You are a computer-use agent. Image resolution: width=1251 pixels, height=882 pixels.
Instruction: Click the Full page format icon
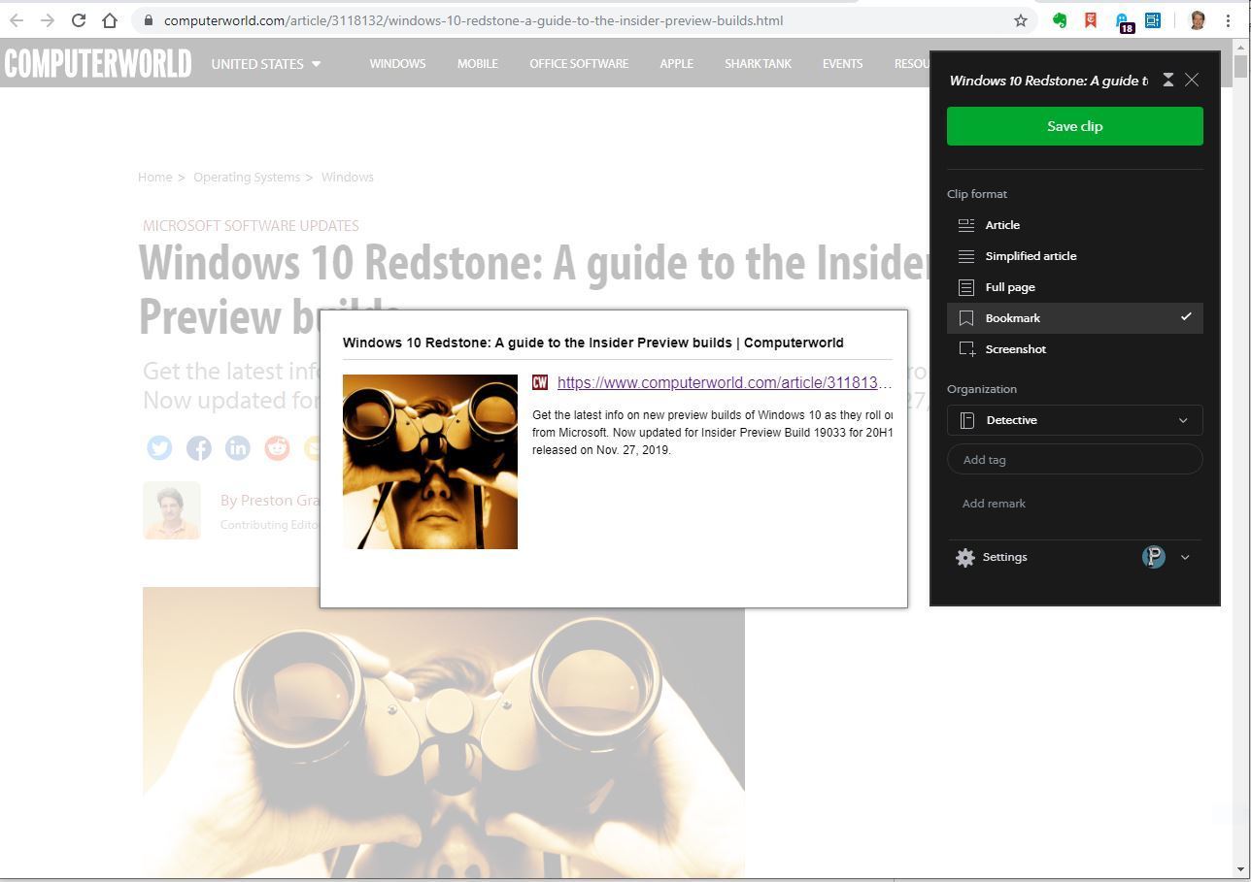point(965,287)
